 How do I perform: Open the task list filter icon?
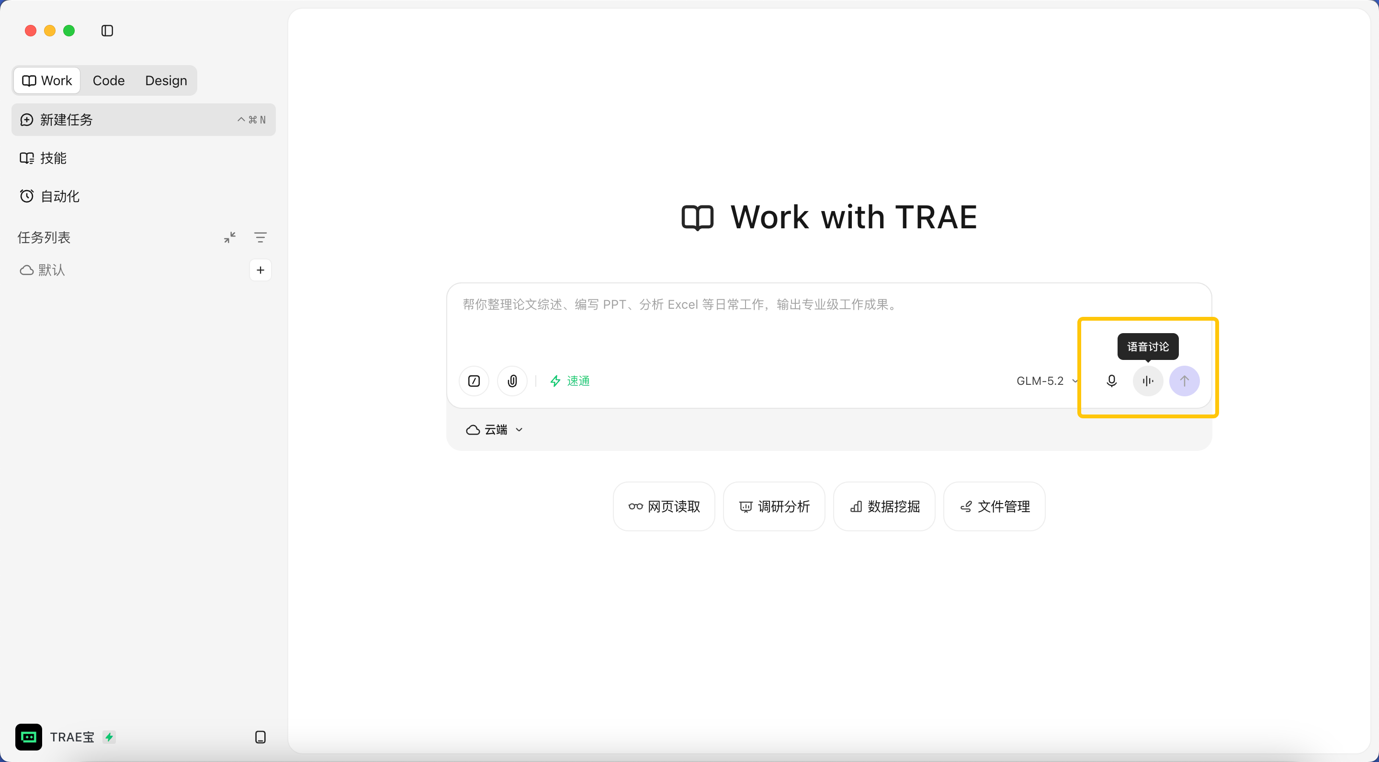coord(260,237)
